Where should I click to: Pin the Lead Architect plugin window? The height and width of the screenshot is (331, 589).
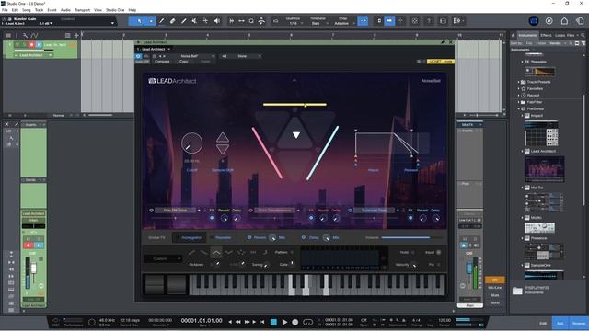click(443, 42)
